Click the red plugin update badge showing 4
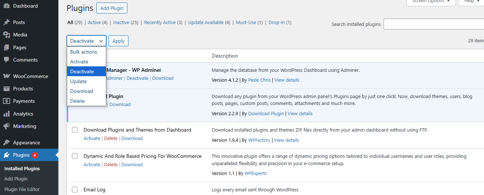Image resolution: width=484 pixels, height=195 pixels. click(35, 155)
